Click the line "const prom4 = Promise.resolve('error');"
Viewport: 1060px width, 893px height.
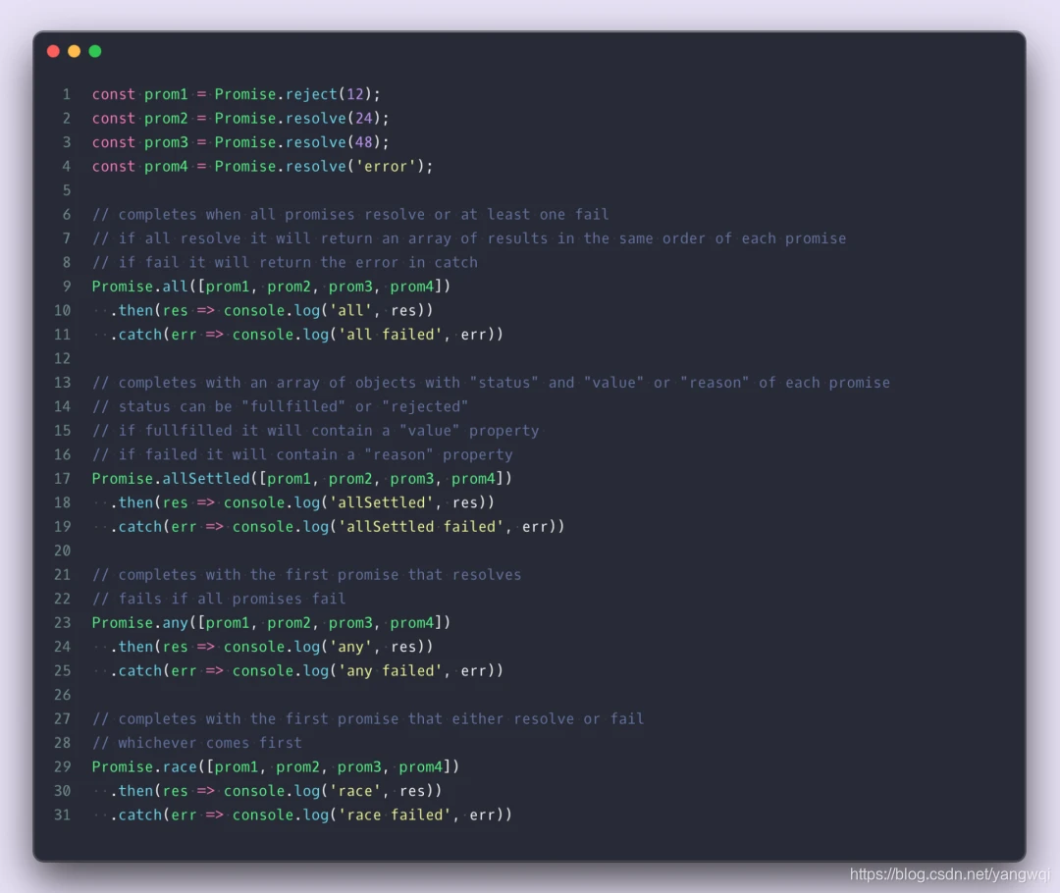[x=262, y=166]
